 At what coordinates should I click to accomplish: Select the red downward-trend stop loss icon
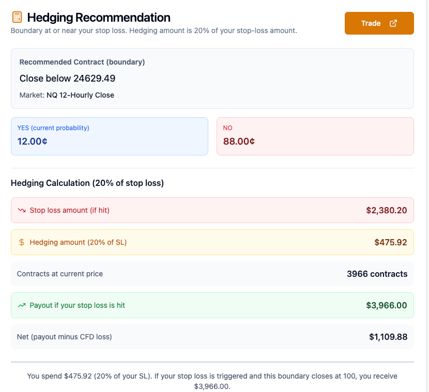(x=23, y=210)
